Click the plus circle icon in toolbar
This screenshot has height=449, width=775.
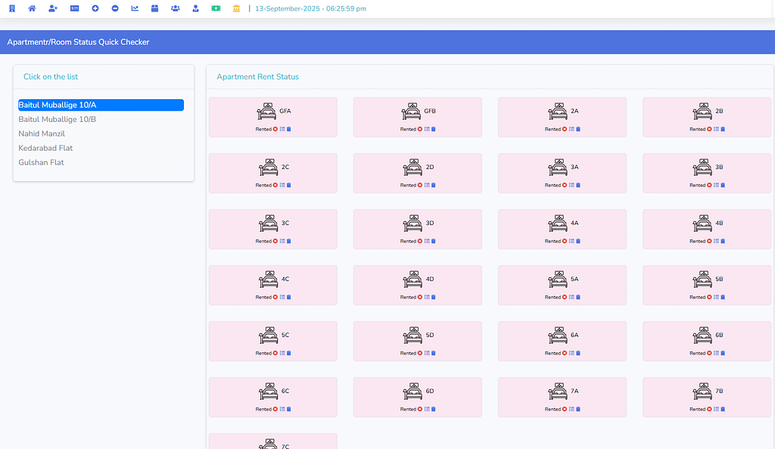point(95,8)
